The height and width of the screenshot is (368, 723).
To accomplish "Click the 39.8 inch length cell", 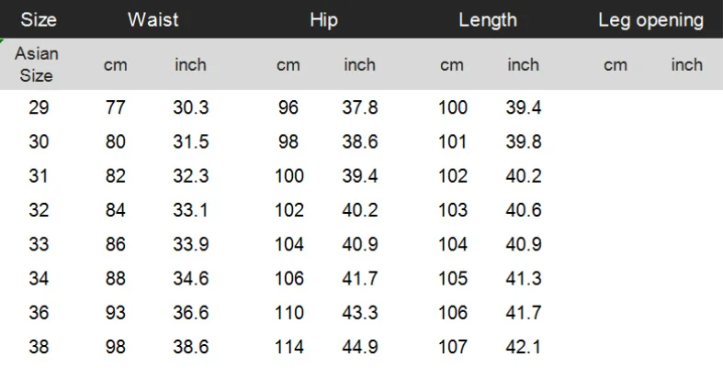I will tap(524, 141).
